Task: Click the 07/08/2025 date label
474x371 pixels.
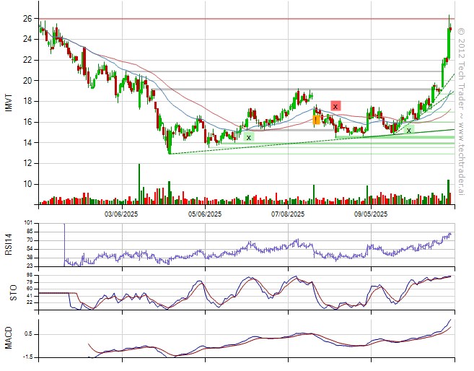Action: pos(287,214)
